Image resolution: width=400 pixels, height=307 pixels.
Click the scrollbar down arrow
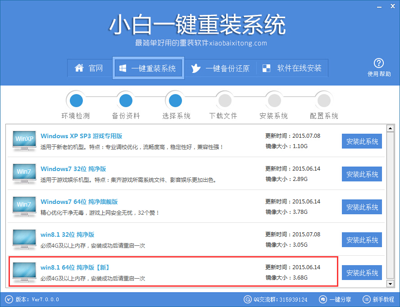(x=389, y=284)
